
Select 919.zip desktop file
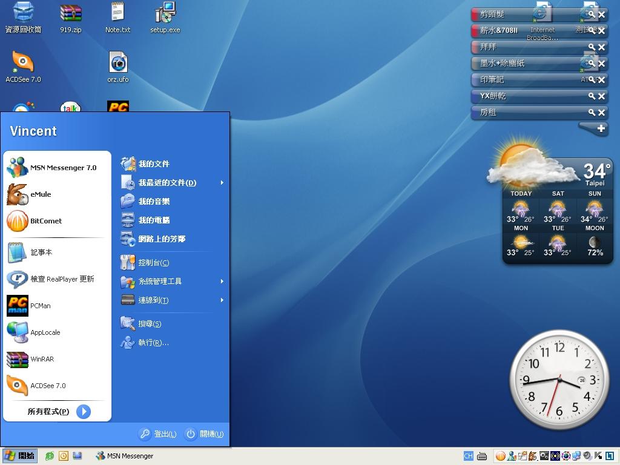pyautogui.click(x=71, y=18)
